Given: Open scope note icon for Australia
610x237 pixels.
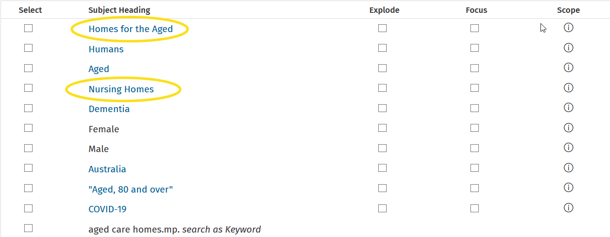Looking at the screenshot, I should (x=568, y=168).
